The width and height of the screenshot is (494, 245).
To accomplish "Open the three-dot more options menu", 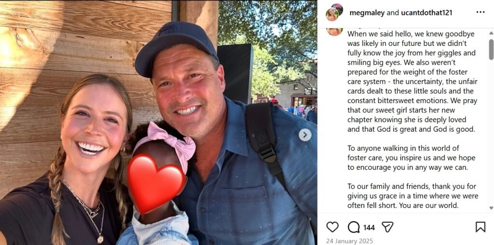I will pos(480,12).
